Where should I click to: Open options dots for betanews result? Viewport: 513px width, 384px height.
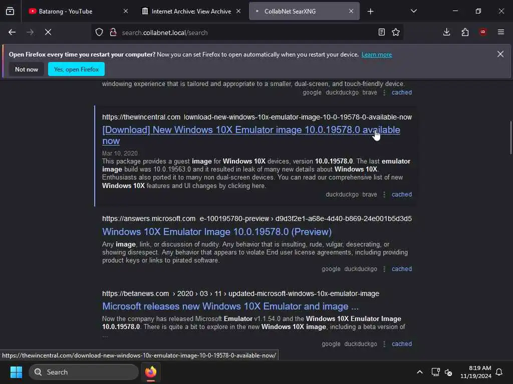click(384, 344)
